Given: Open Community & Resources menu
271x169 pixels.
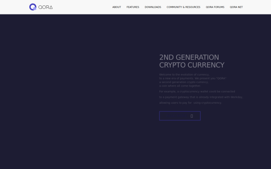Looking at the screenshot, I should (x=183, y=7).
